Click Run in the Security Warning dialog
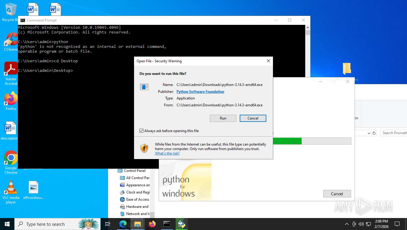The width and height of the screenshot is (407, 230). (223, 118)
